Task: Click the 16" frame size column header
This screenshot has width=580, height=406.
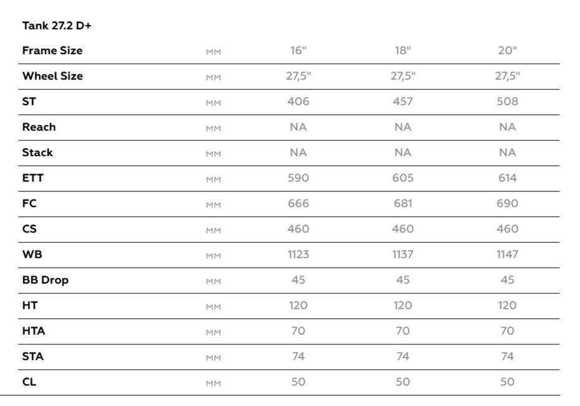Action: coord(298,50)
